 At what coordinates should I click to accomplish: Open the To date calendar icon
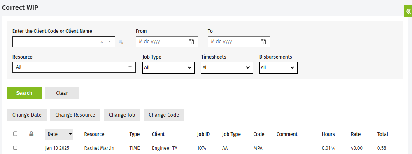click(263, 42)
